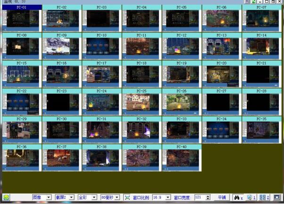Decrease 窗口宽度 with the down arrow
Image resolution: width=284 pixels, height=204 pixels.
[x=208, y=199]
